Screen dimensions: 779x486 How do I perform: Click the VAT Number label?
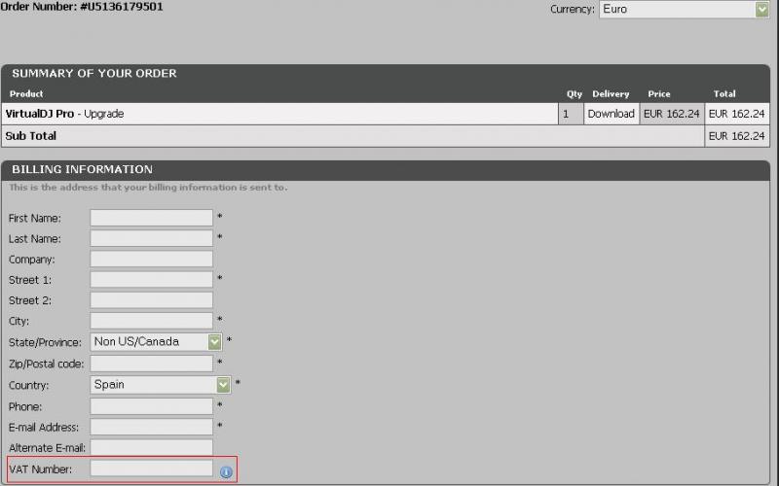(40, 469)
